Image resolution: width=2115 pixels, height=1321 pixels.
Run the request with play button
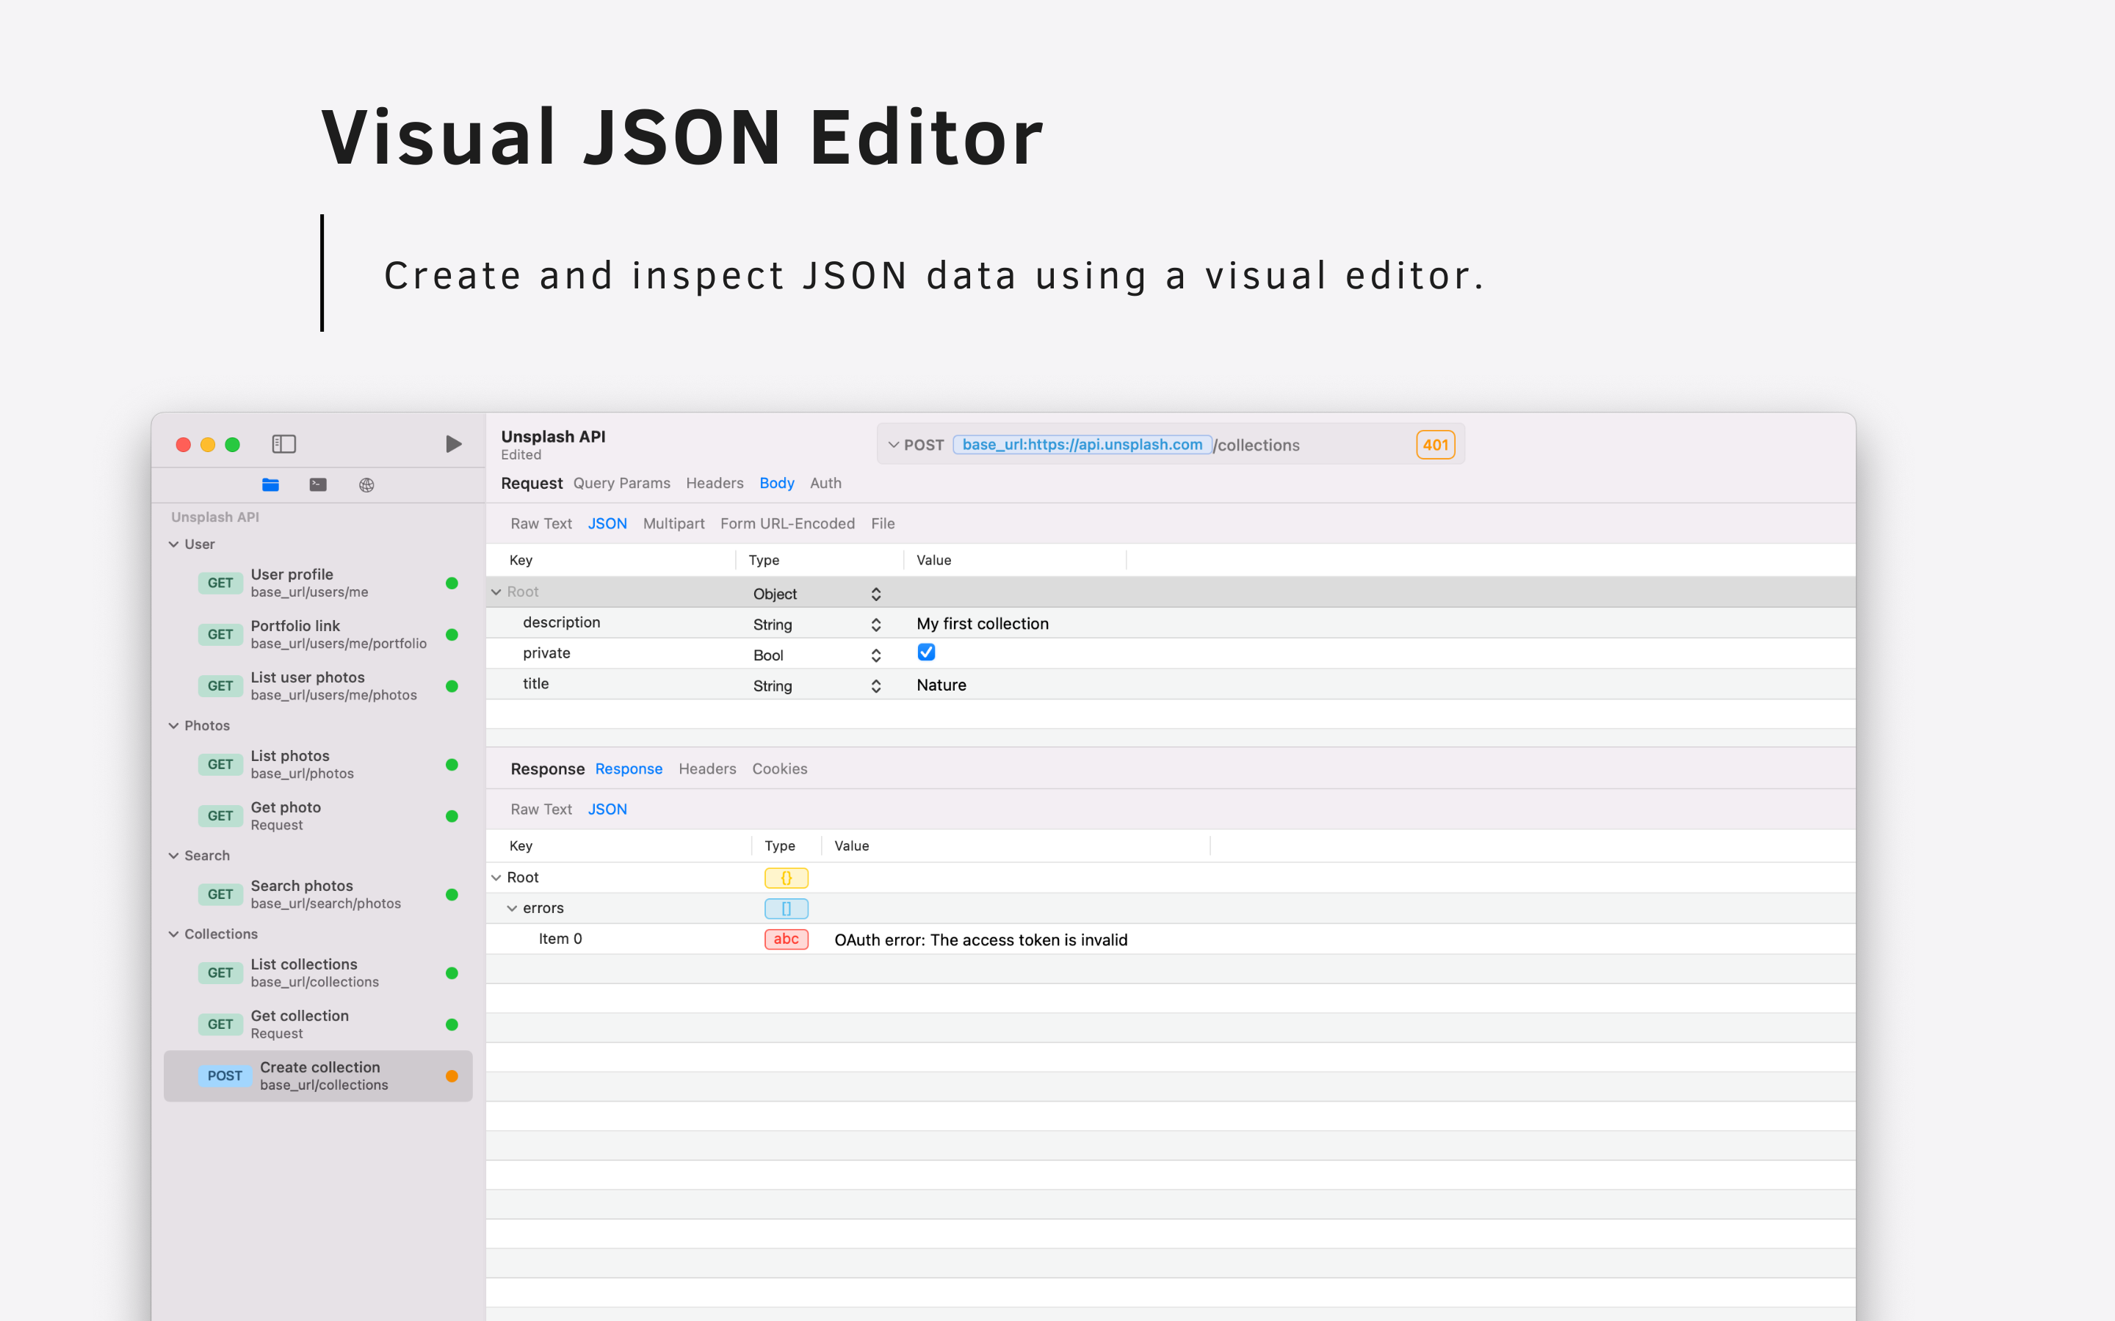click(x=452, y=444)
